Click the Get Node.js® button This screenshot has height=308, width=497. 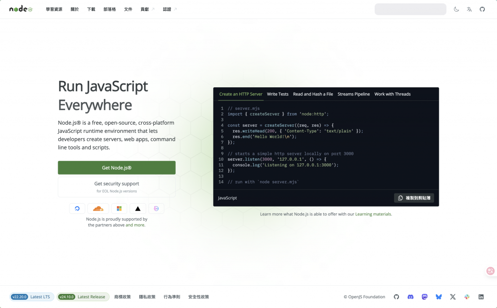116,168
